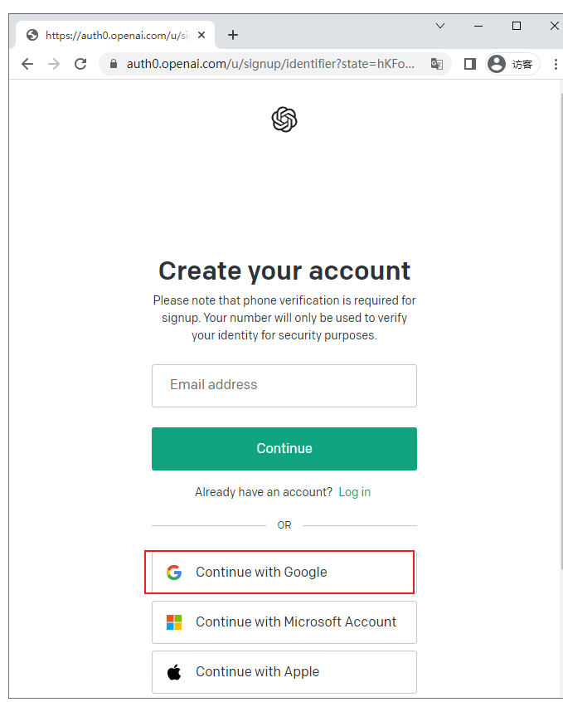This screenshot has width=563, height=702.
Task: Focus the Email address field
Action: click(284, 386)
